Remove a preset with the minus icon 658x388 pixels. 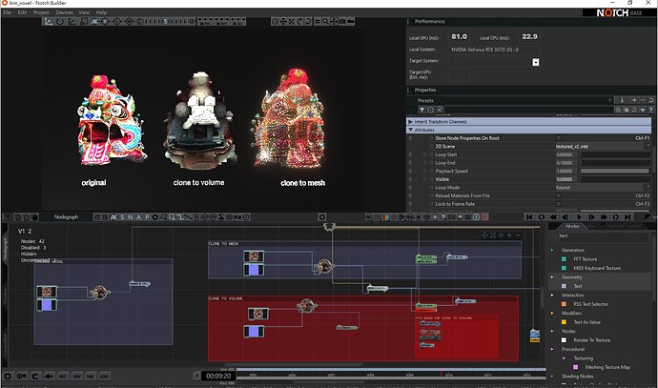643,100
